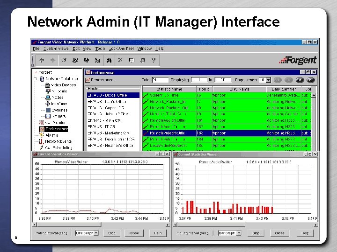Select the Network_Packets_In statistic row
The width and height of the screenshot is (337, 252).
[227, 102]
